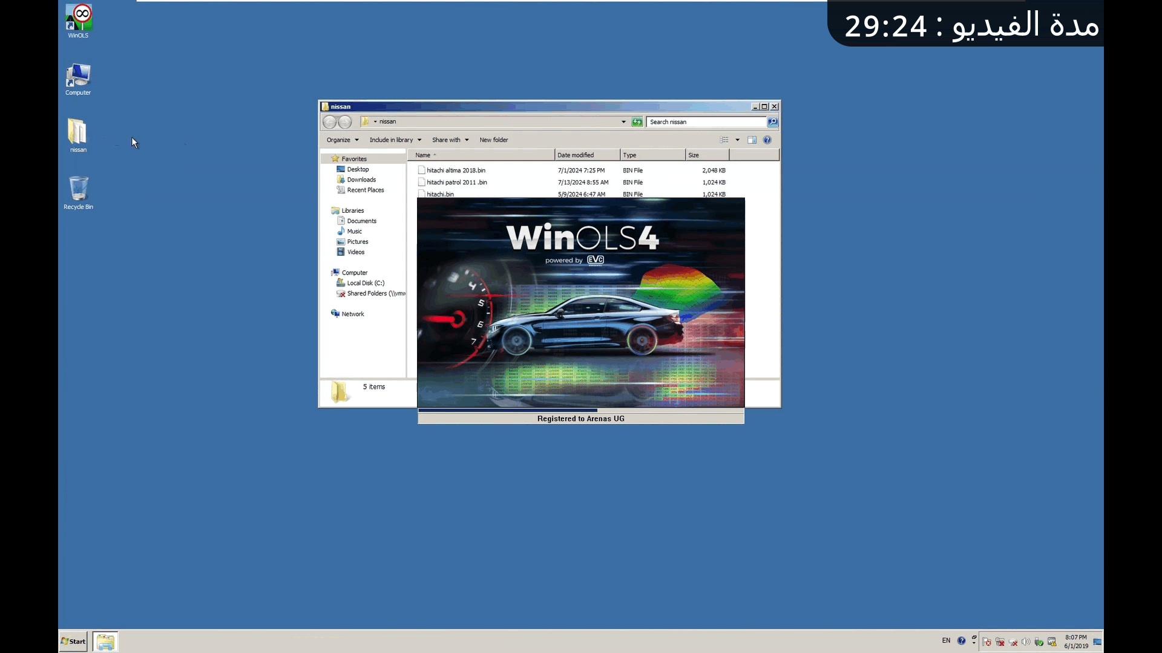The height and width of the screenshot is (653, 1162).
Task: Click the New folder button
Action: click(x=494, y=140)
